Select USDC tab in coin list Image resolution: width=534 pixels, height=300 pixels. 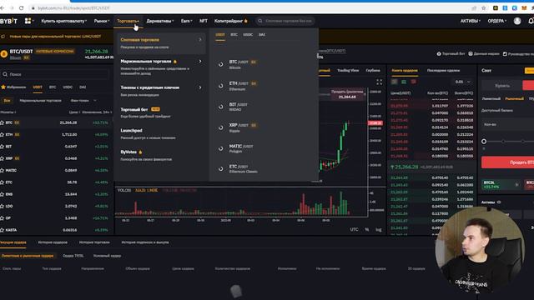[x=68, y=87]
